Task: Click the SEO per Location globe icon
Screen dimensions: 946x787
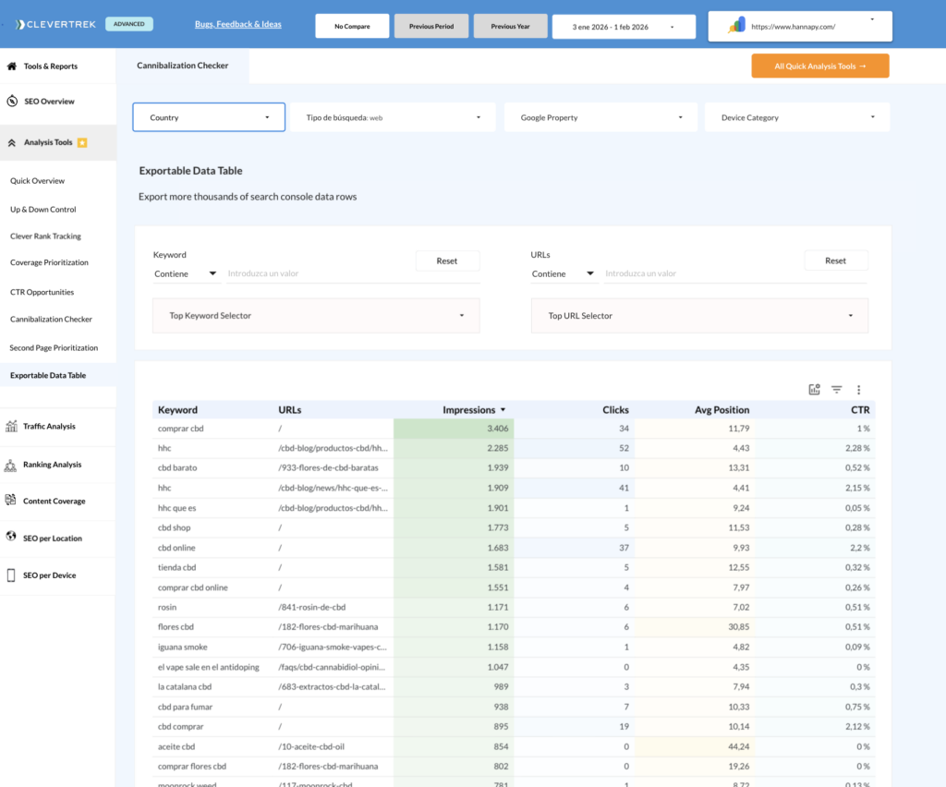Action: (12, 538)
